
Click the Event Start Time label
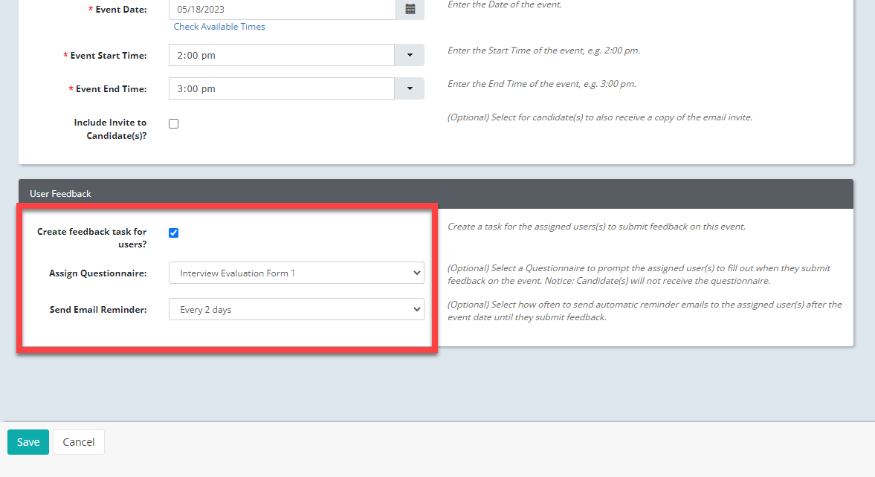click(x=109, y=56)
